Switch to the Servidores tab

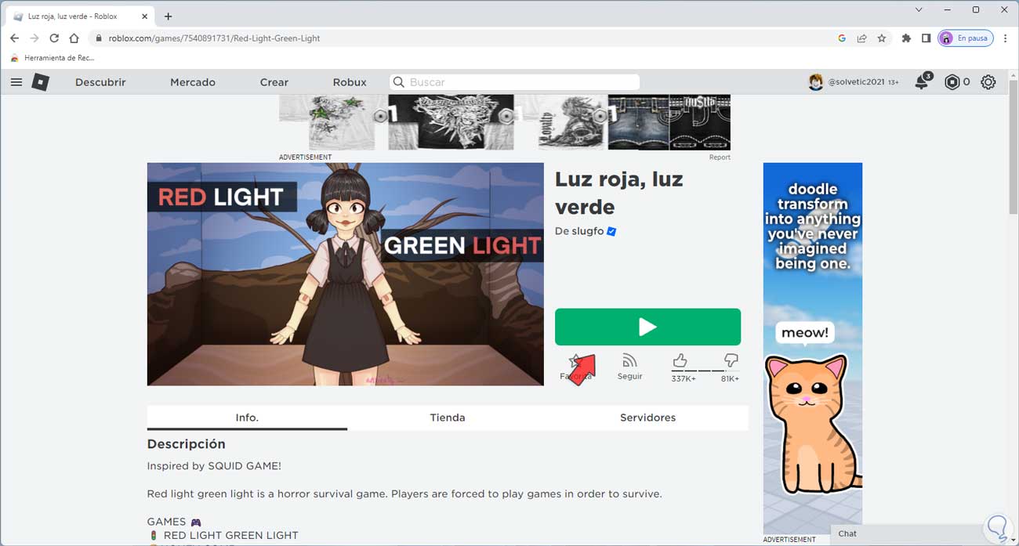tap(647, 418)
